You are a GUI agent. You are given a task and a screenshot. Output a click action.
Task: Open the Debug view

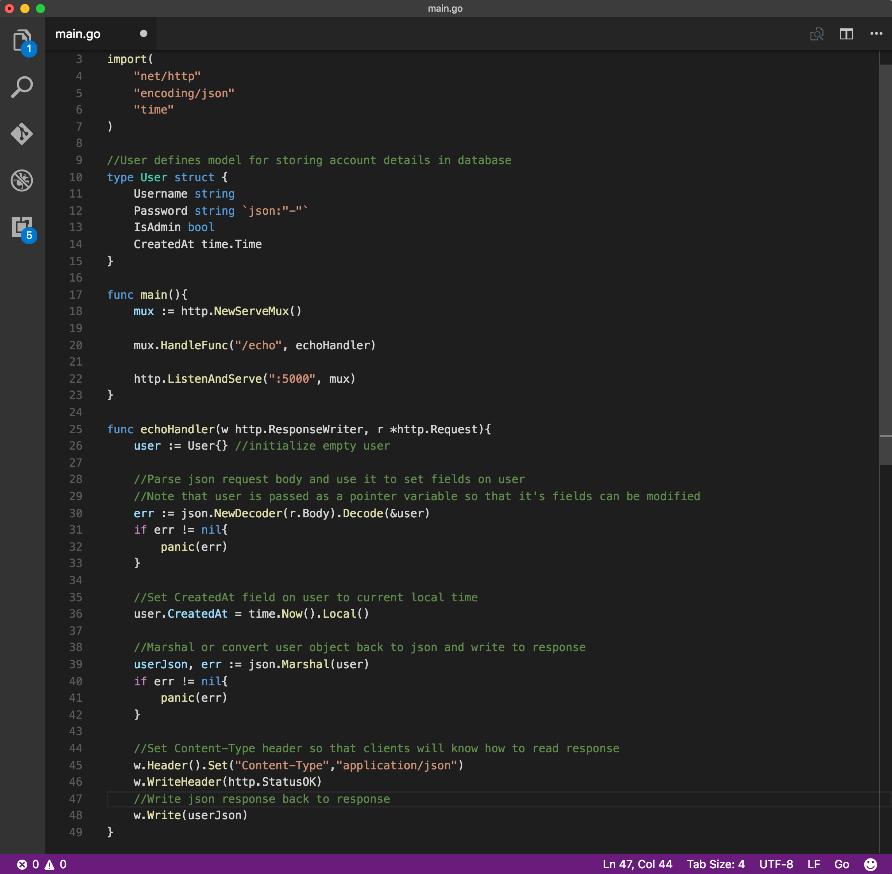21,180
